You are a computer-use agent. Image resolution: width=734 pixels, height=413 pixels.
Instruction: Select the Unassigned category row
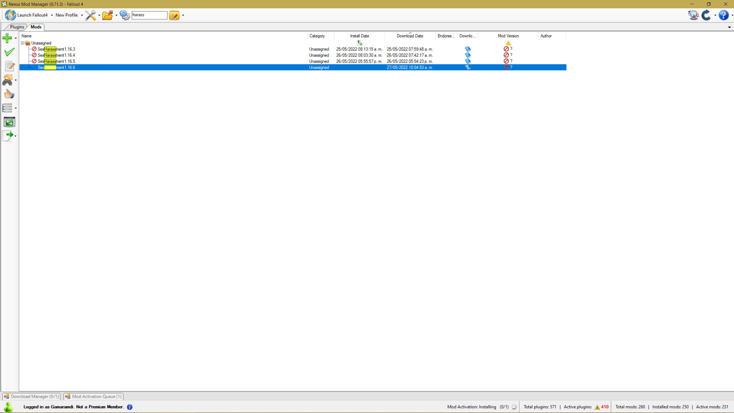pos(293,43)
